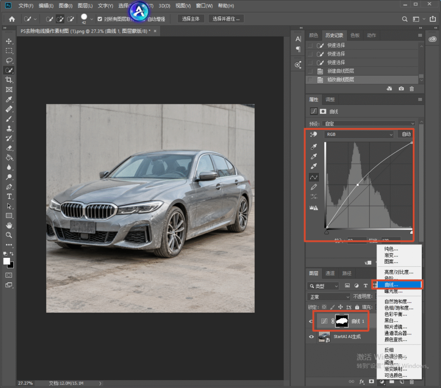
Task: Select the Brush tool
Action: tap(9, 119)
